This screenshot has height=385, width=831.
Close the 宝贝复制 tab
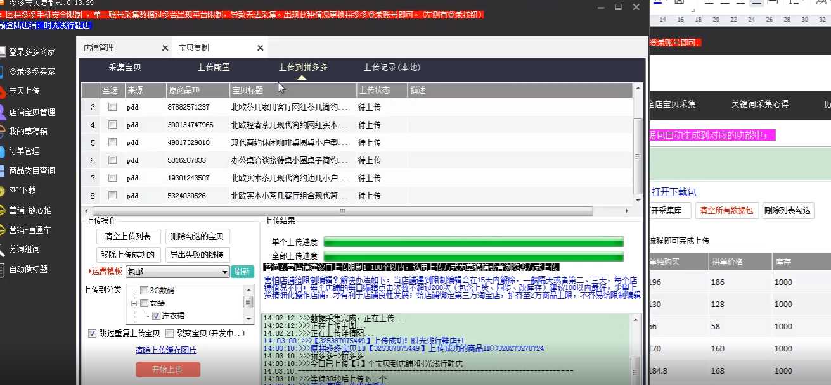tap(260, 48)
